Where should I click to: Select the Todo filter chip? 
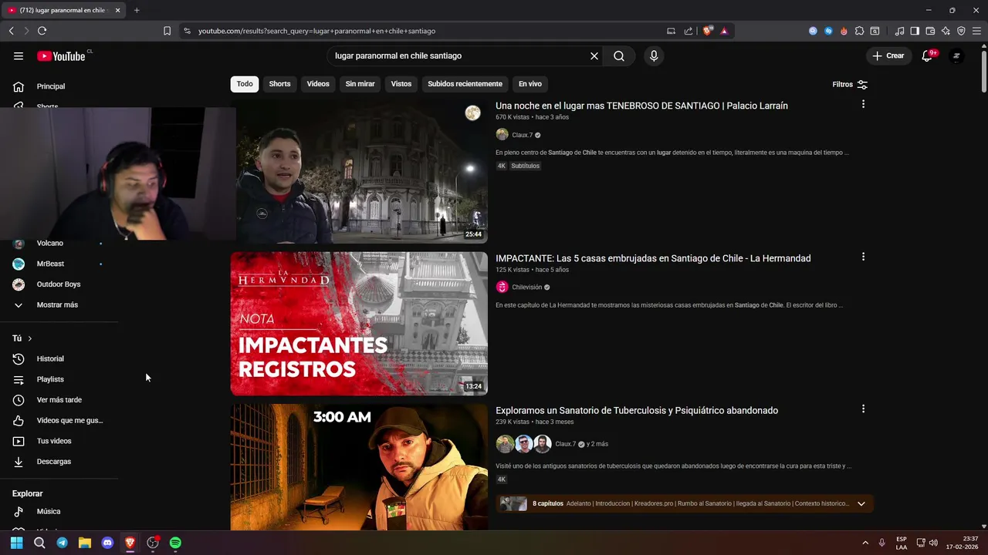click(245, 84)
